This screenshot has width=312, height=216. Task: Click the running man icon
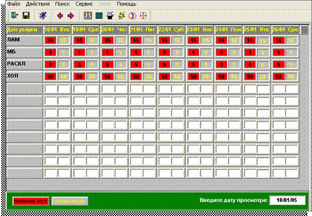click(43, 15)
